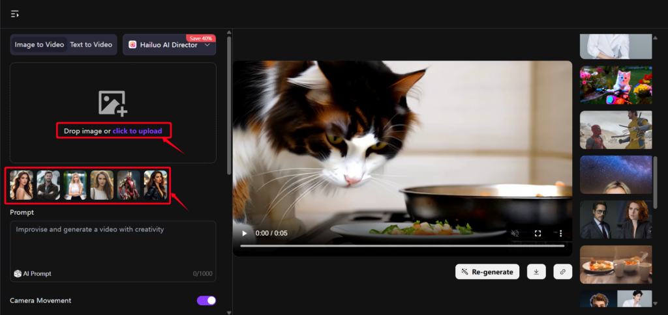The image size is (668, 315).
Task: Open the starry night sky gallery thumbnail
Action: point(616,174)
